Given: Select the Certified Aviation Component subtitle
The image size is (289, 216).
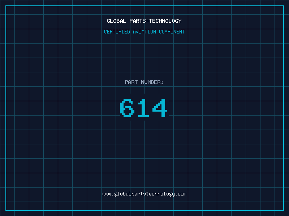Looking at the screenshot, I should pos(144,32).
